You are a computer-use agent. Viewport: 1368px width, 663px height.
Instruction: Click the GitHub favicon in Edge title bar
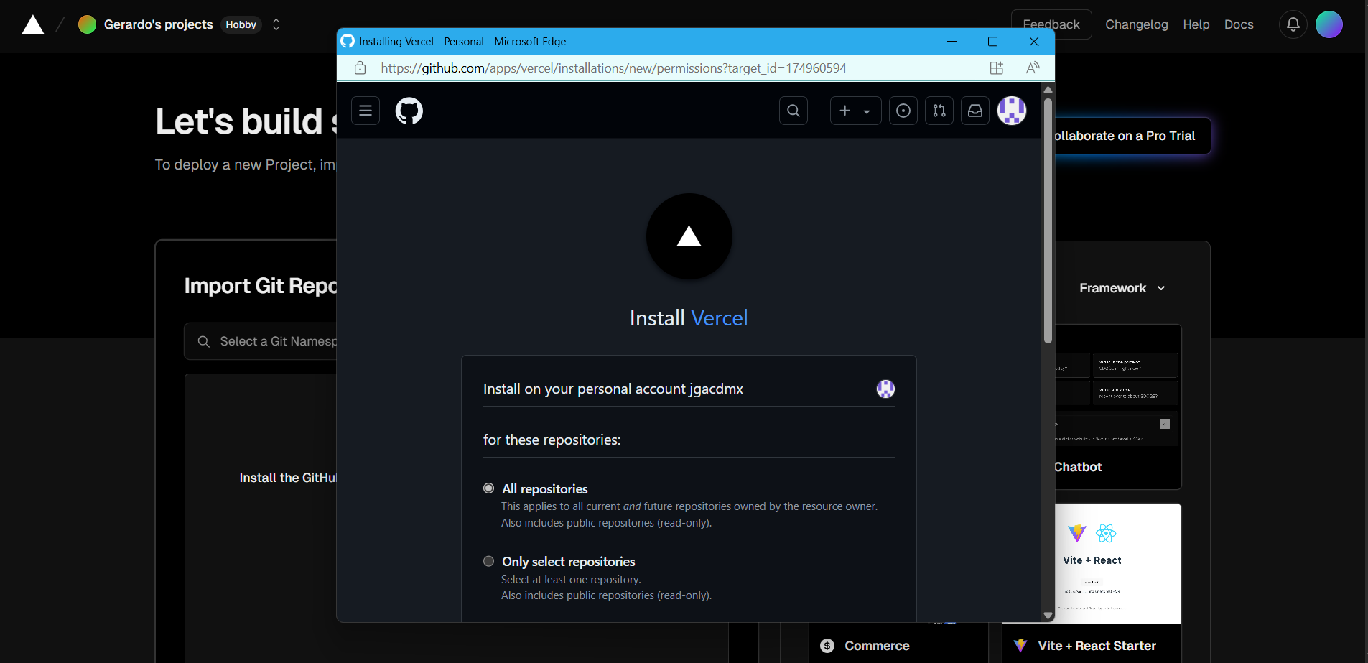pos(348,41)
